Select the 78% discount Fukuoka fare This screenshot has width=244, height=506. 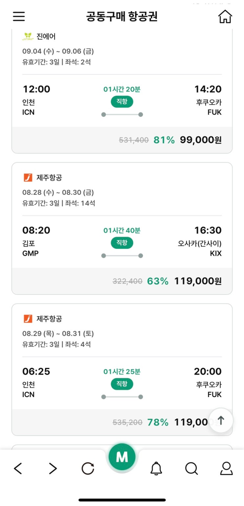coord(158,422)
